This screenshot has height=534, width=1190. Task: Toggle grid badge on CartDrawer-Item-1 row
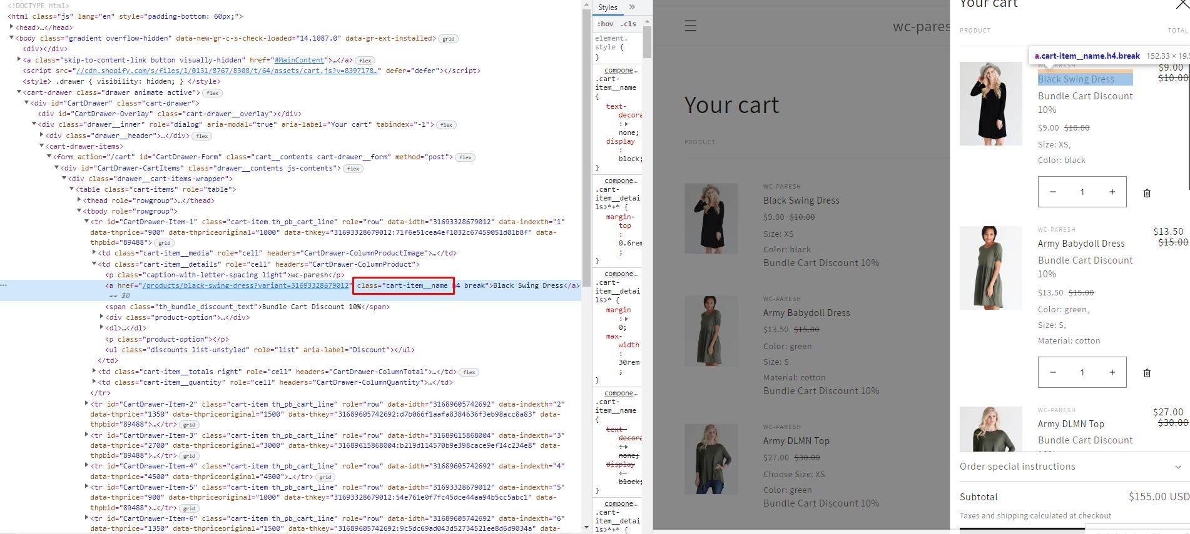point(165,243)
